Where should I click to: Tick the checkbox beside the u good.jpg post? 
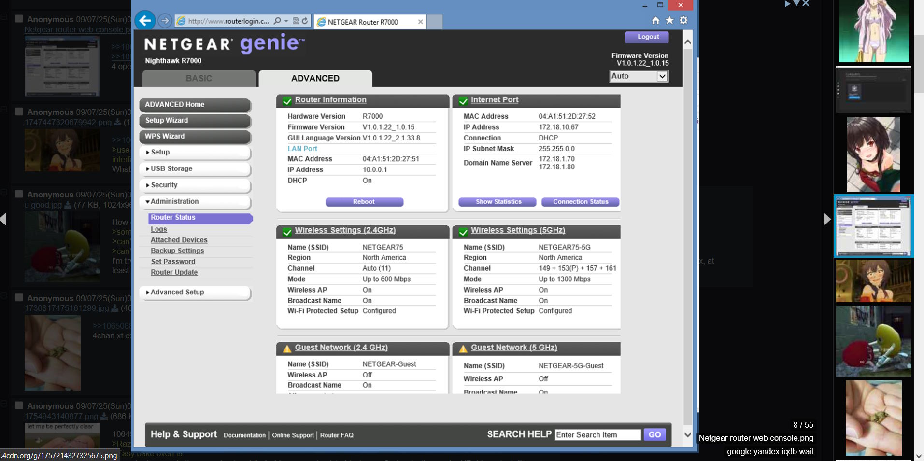tap(19, 194)
